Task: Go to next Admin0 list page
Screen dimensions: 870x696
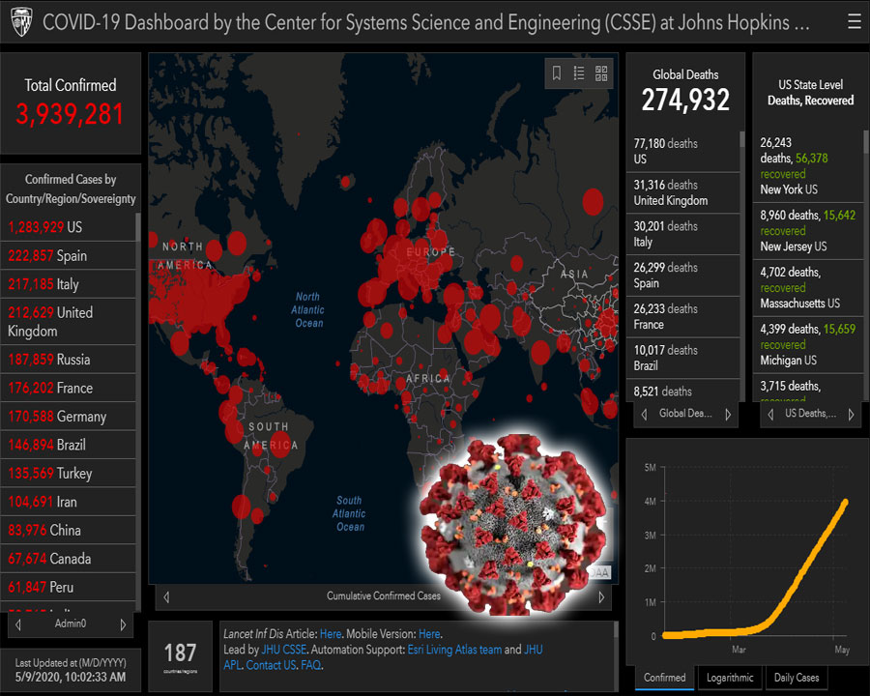Action: pos(123,624)
